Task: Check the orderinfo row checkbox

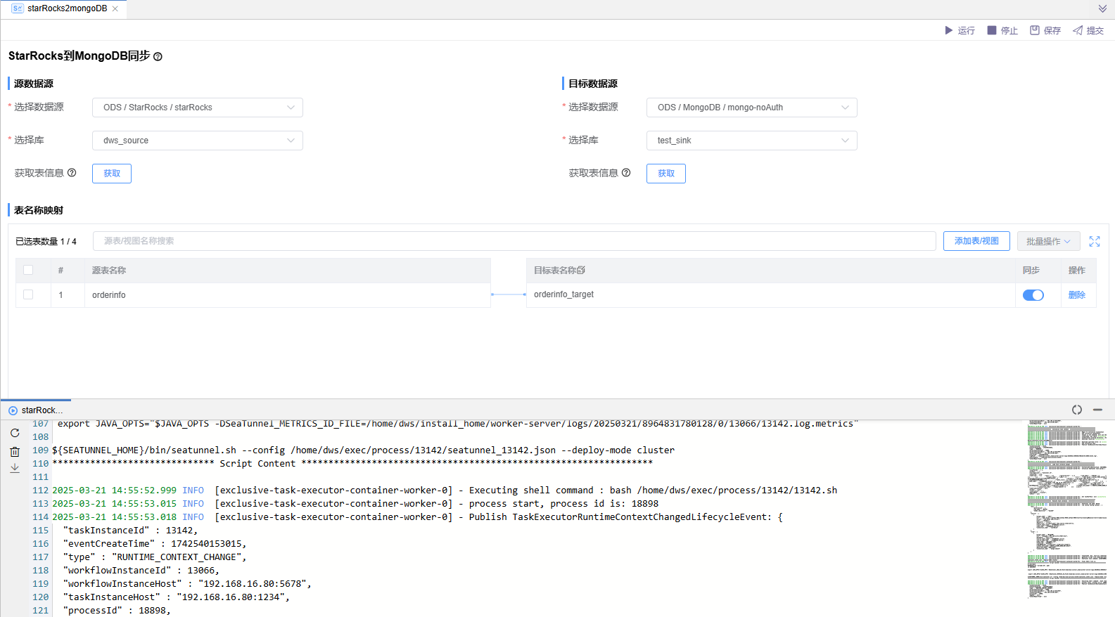Action: 28,294
